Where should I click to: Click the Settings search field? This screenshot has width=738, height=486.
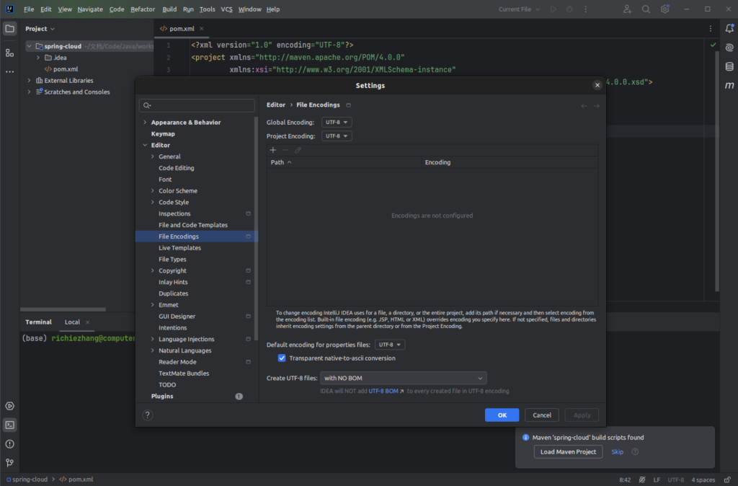[197, 105]
